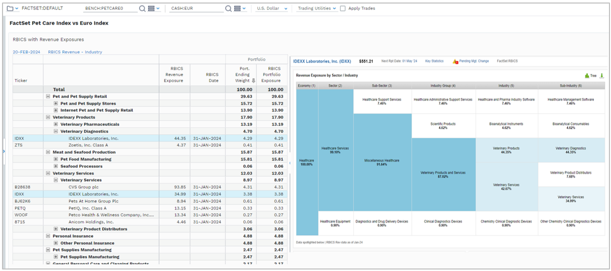
Task: Click the Pending Mgt. Change alert icon
Action: tap(455, 61)
